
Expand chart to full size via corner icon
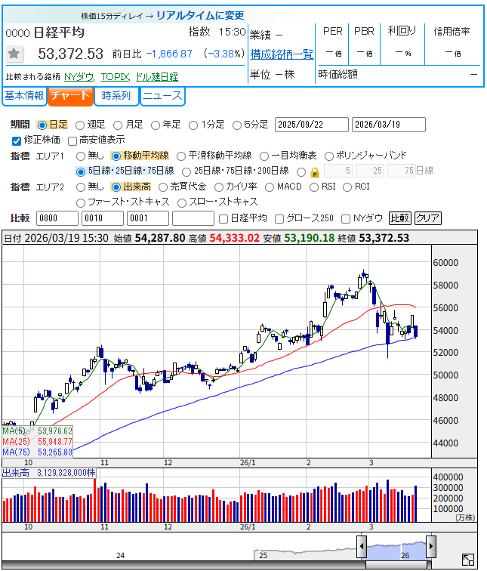pyautogui.click(x=467, y=559)
